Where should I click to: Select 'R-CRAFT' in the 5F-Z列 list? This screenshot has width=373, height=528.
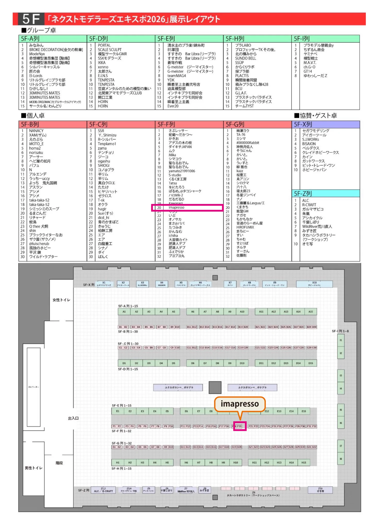pos(309,205)
